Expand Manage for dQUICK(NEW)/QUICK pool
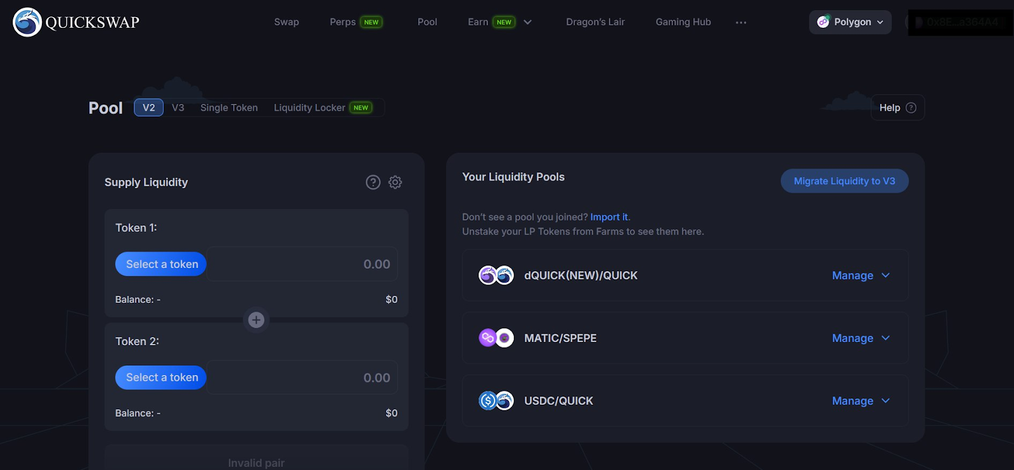 (861, 276)
